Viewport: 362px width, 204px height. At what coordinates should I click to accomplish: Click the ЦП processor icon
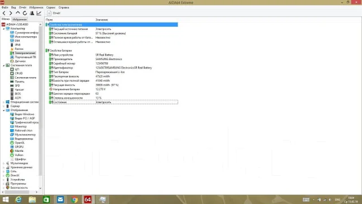pyautogui.click(x=12, y=69)
